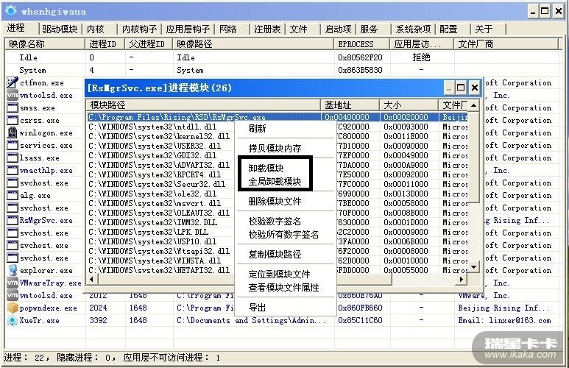Choose 刷新 from the context menu
Image resolution: width=569 pixels, height=368 pixels.
coord(257,129)
